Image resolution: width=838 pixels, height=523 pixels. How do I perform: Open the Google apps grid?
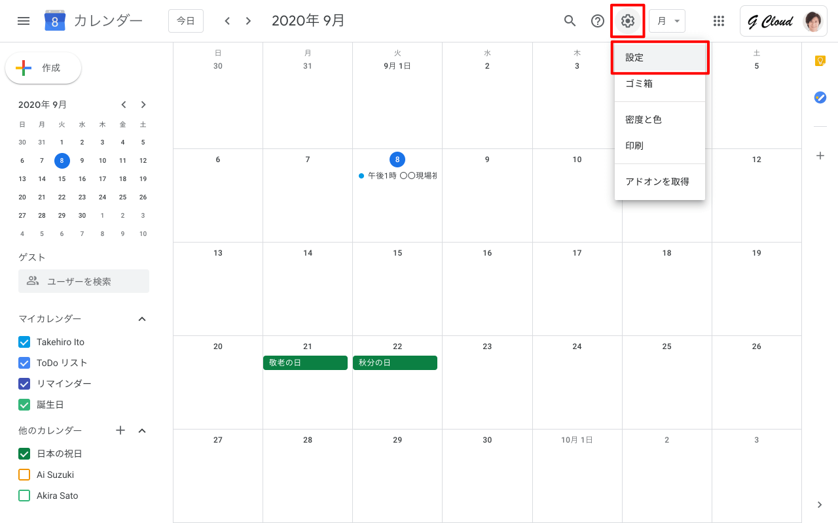point(719,21)
